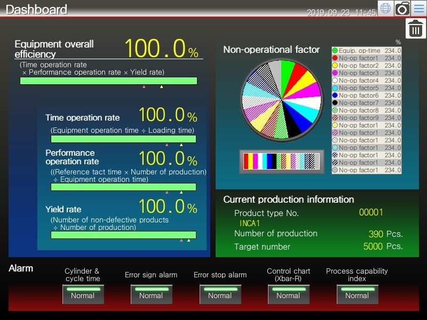Click the globe language icon
Image resolution: width=427 pixels, height=320 pixels.
(385, 9)
